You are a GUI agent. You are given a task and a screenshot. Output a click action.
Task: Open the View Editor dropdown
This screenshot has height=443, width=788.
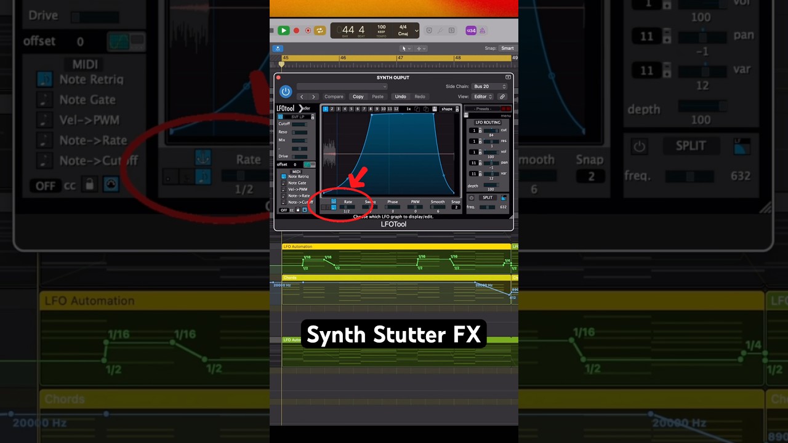(483, 97)
